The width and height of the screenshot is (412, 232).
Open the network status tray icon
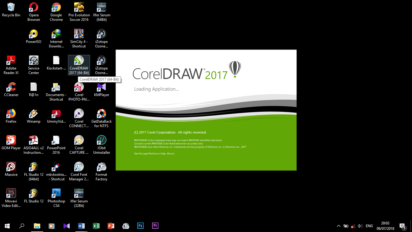(x=353, y=226)
